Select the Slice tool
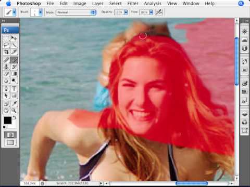 tap(14, 52)
